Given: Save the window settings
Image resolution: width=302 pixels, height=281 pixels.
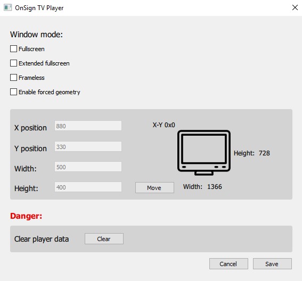Looking at the screenshot, I should 272,264.
